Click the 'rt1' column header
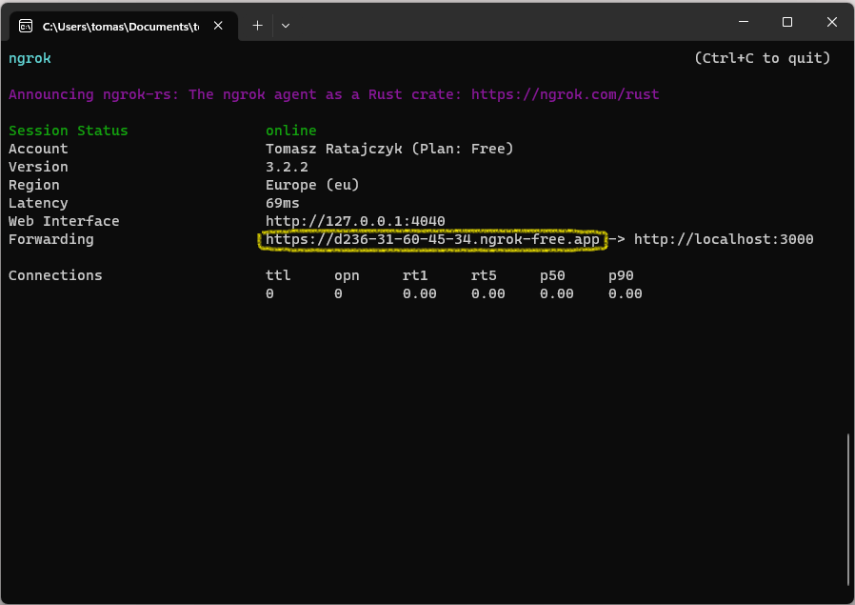Viewport: 855px width, 605px height. [x=415, y=275]
